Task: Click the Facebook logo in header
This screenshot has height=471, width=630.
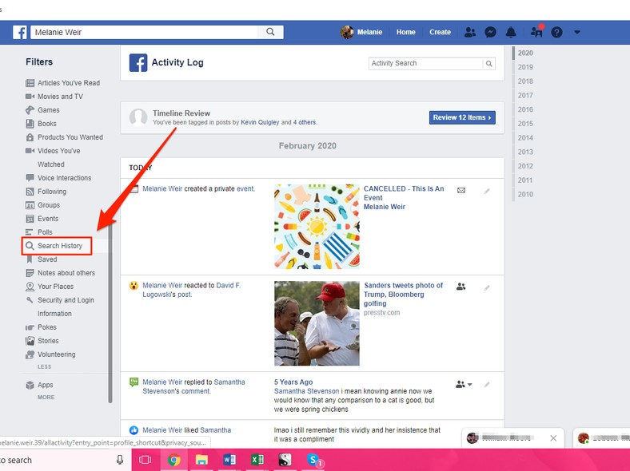Action: 20,32
